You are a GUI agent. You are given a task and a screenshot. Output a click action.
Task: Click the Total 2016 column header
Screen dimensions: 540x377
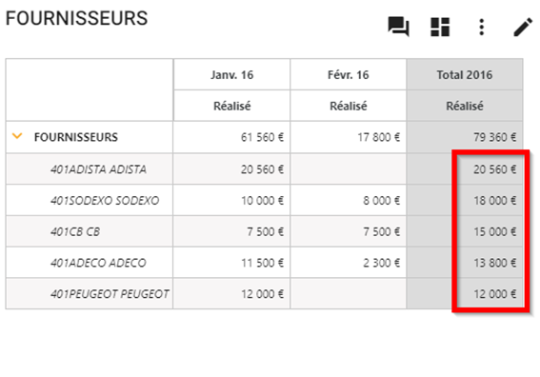click(x=465, y=74)
